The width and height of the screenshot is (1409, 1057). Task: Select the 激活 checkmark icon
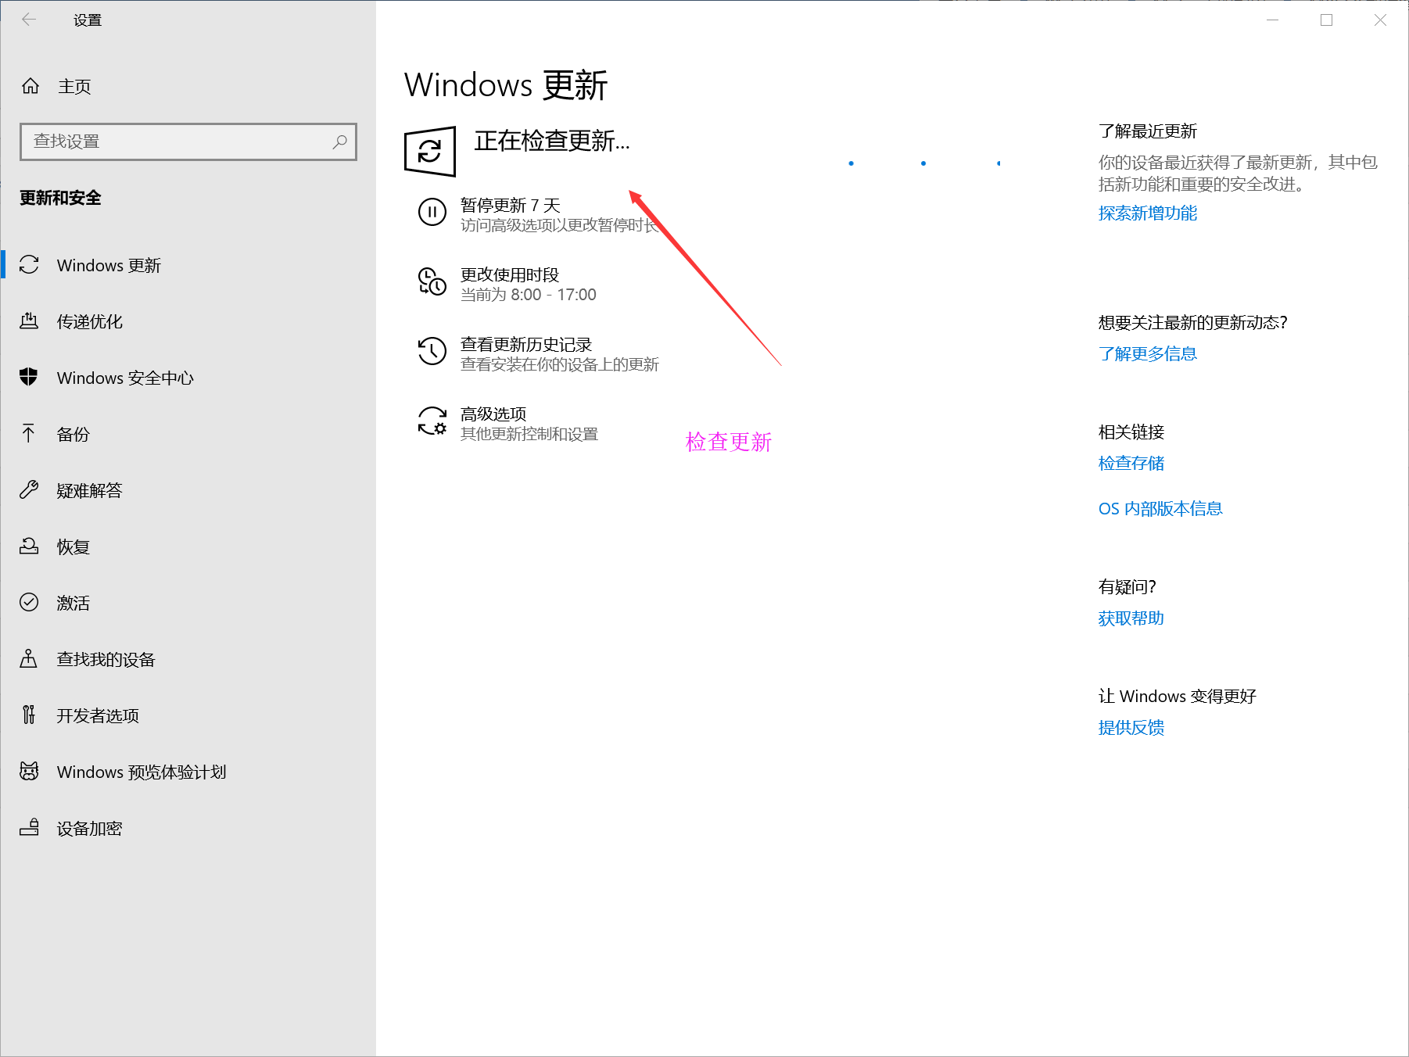[x=29, y=603]
